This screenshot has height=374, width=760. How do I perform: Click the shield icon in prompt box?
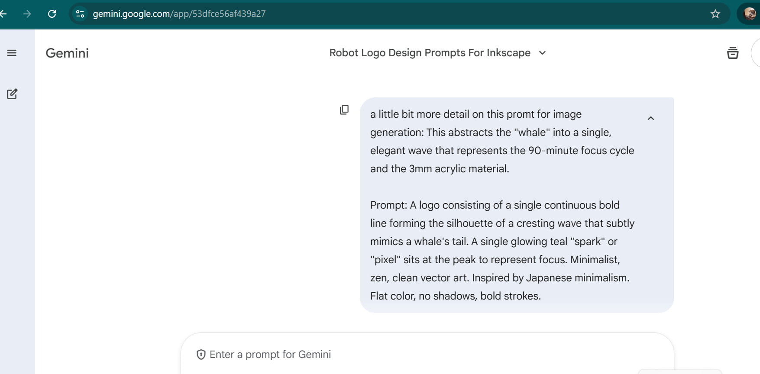click(201, 355)
